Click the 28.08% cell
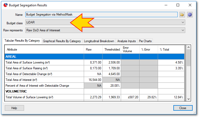 pos(112,86)
